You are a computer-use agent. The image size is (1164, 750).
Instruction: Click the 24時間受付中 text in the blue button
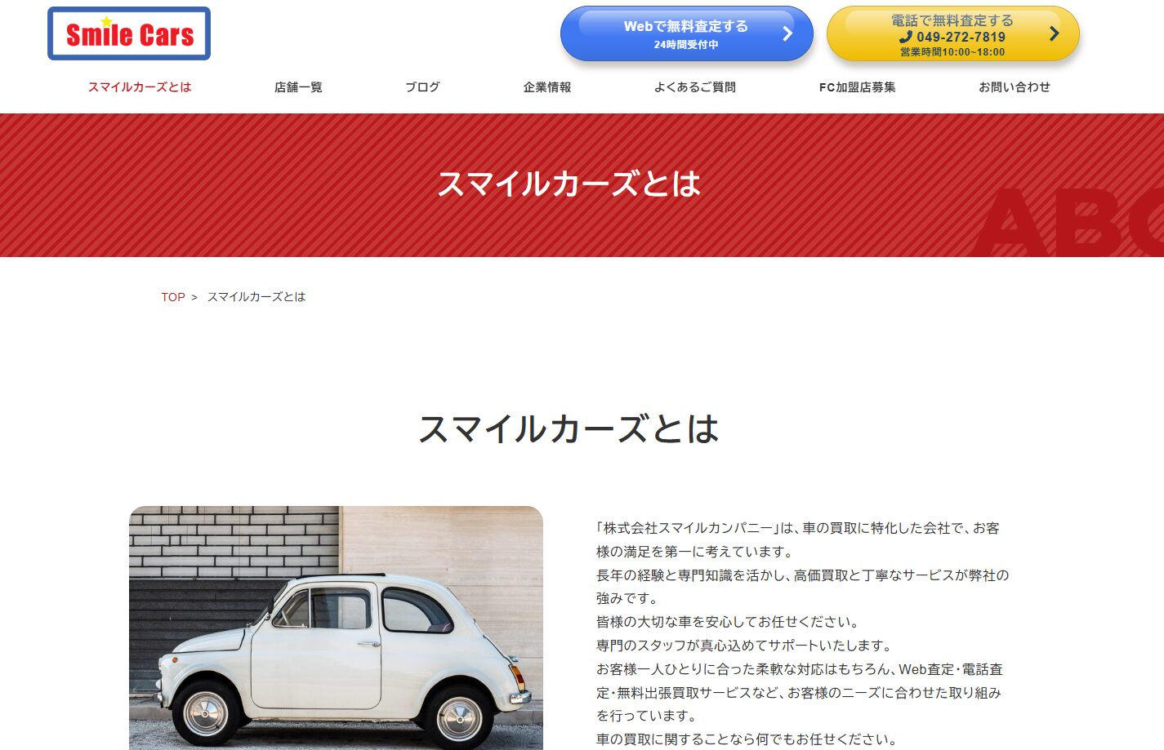click(x=686, y=46)
